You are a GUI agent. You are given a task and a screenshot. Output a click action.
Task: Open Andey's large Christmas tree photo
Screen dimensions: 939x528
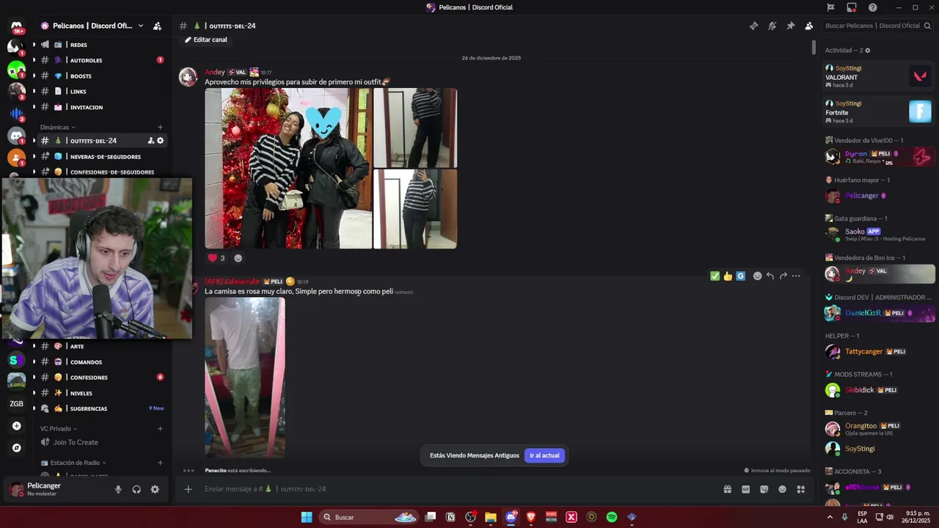click(288, 169)
